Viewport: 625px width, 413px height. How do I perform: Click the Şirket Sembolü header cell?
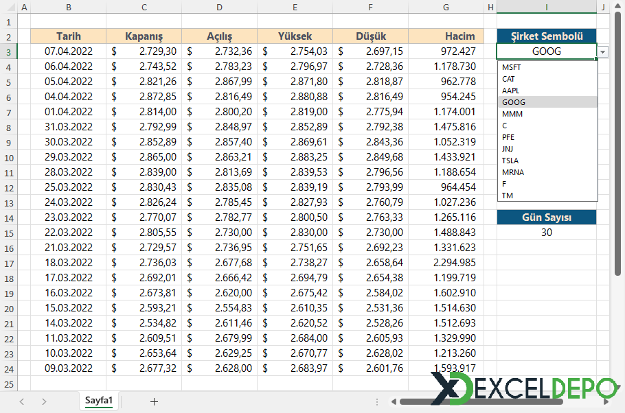[547, 36]
